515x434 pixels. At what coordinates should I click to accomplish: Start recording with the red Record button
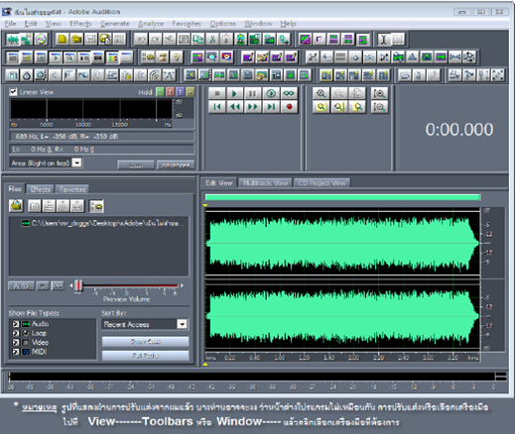[x=289, y=107]
